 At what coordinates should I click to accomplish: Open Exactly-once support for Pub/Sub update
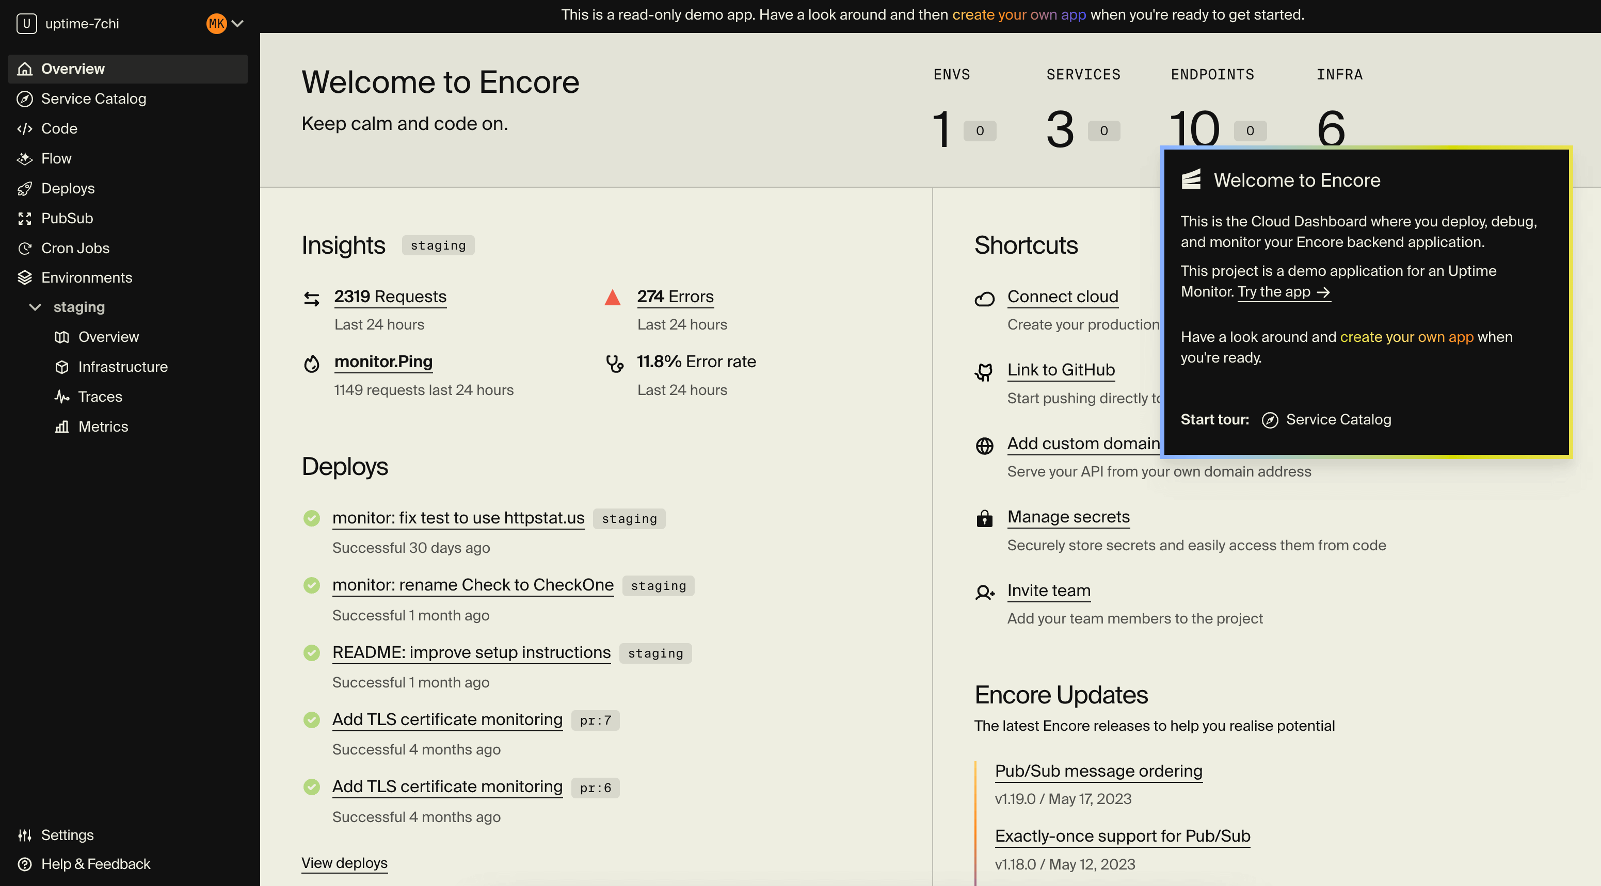1123,836
